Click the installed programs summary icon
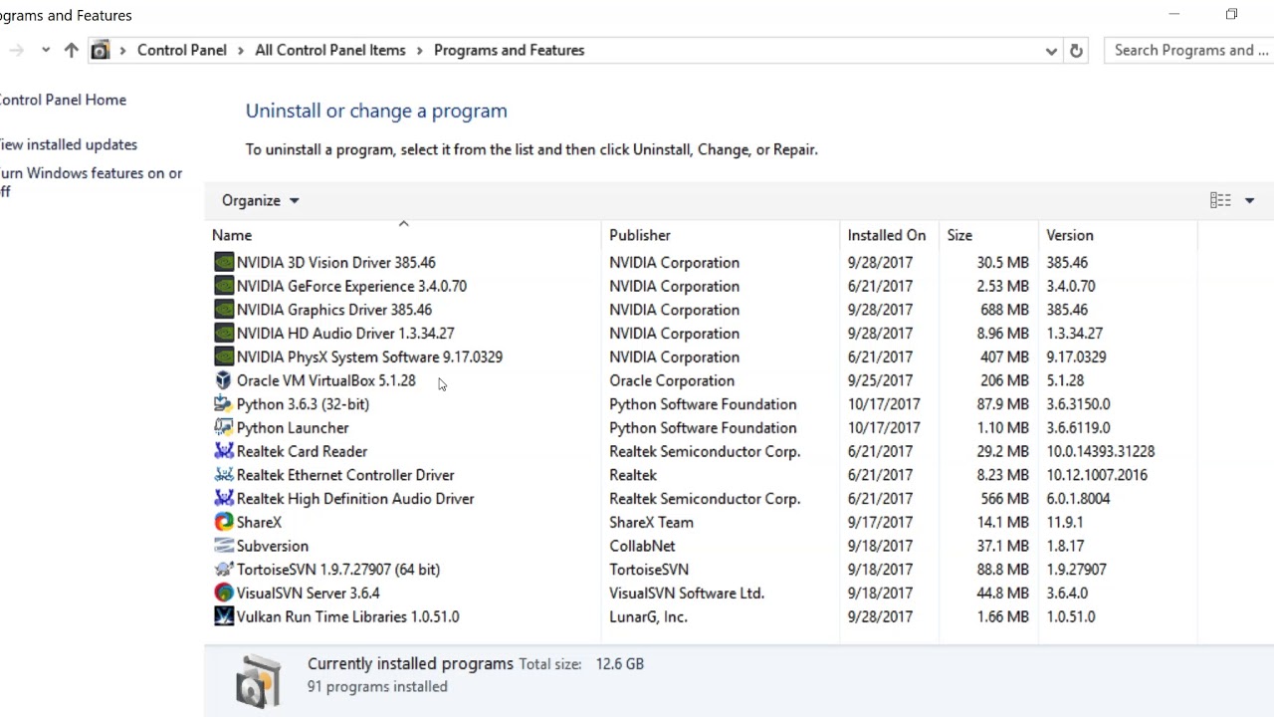Screen dimensions: 1274x717 (258, 680)
